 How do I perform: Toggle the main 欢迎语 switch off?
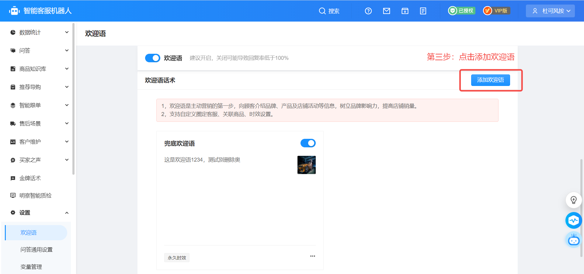pyautogui.click(x=153, y=58)
